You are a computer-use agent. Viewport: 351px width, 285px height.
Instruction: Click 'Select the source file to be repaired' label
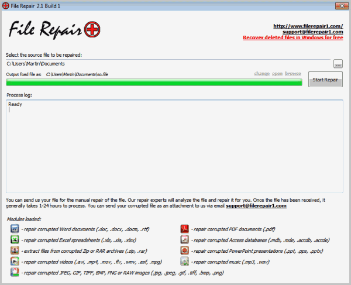pos(44,55)
